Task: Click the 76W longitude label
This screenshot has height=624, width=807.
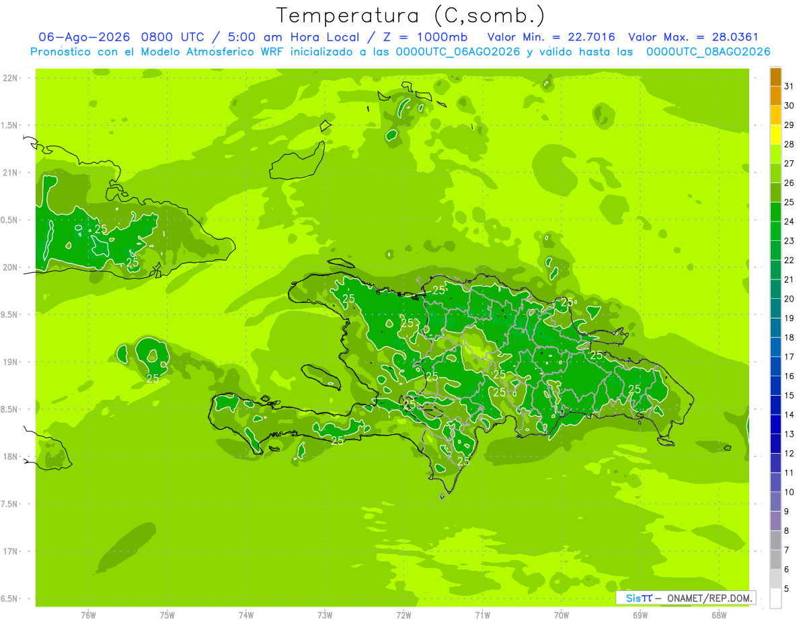Action: point(88,615)
